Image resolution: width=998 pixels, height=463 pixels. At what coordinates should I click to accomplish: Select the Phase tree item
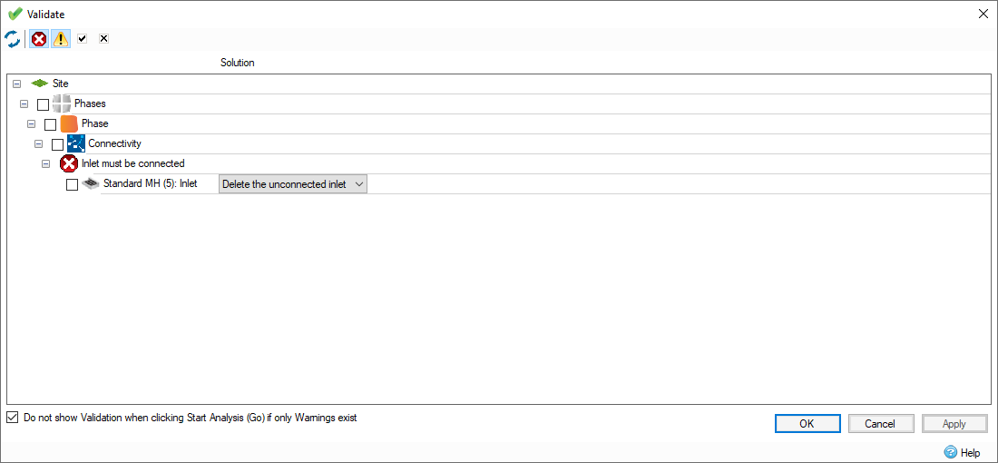(94, 123)
